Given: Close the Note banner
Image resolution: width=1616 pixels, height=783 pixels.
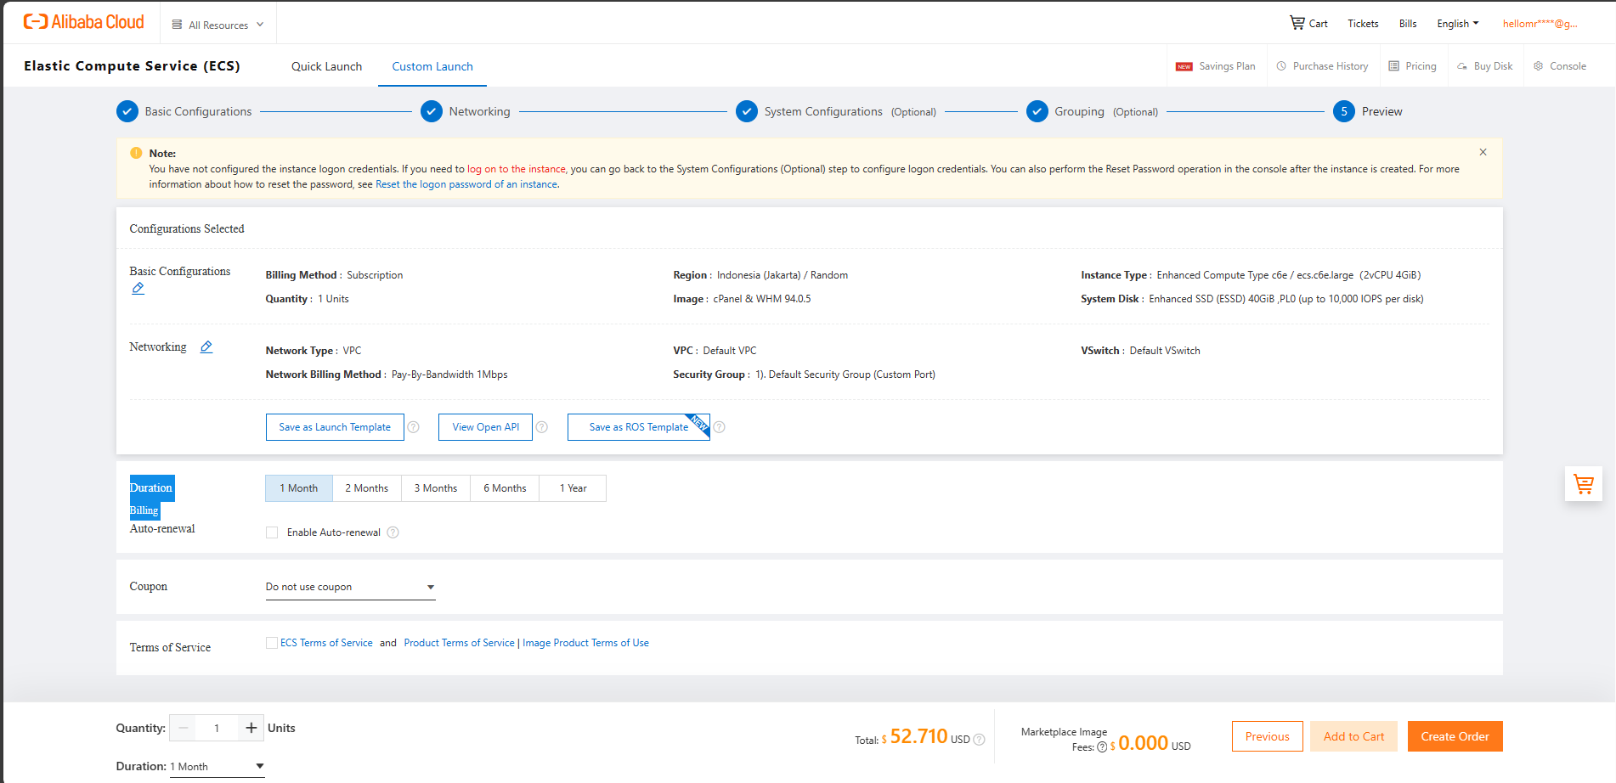Looking at the screenshot, I should click(x=1483, y=152).
